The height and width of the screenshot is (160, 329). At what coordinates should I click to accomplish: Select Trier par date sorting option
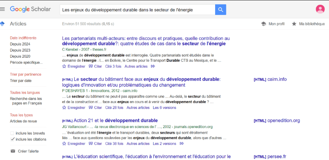pos(21,81)
